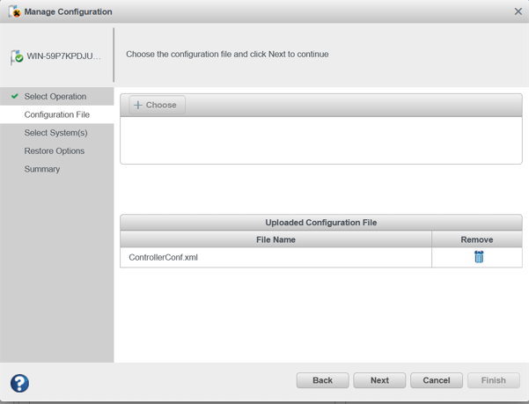The height and width of the screenshot is (404, 529).
Task: Click the server status icon beside WIN-59P7KPDJU
Action: tap(17, 57)
